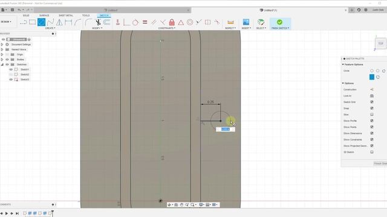Toggle Show Dimensions checkbox

click(x=372, y=133)
